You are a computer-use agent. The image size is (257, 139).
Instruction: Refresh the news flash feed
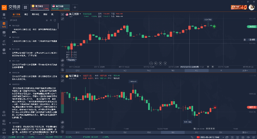click(55, 20)
